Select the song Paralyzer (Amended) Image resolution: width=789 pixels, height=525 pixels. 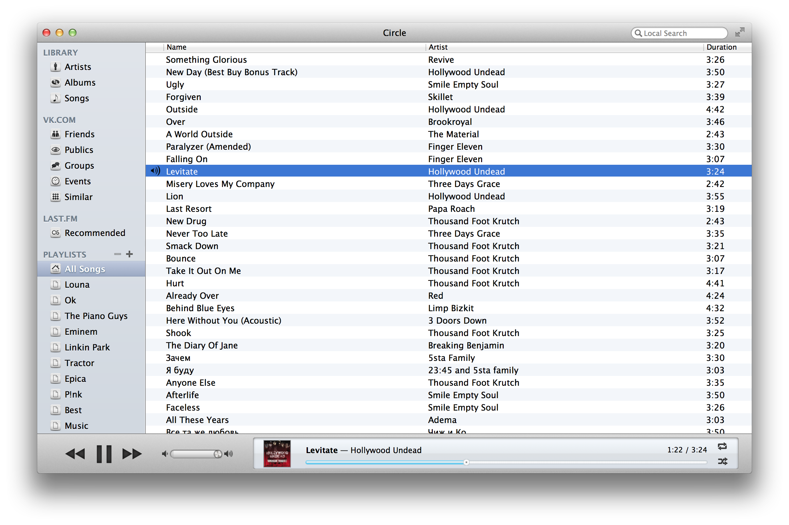(448, 147)
